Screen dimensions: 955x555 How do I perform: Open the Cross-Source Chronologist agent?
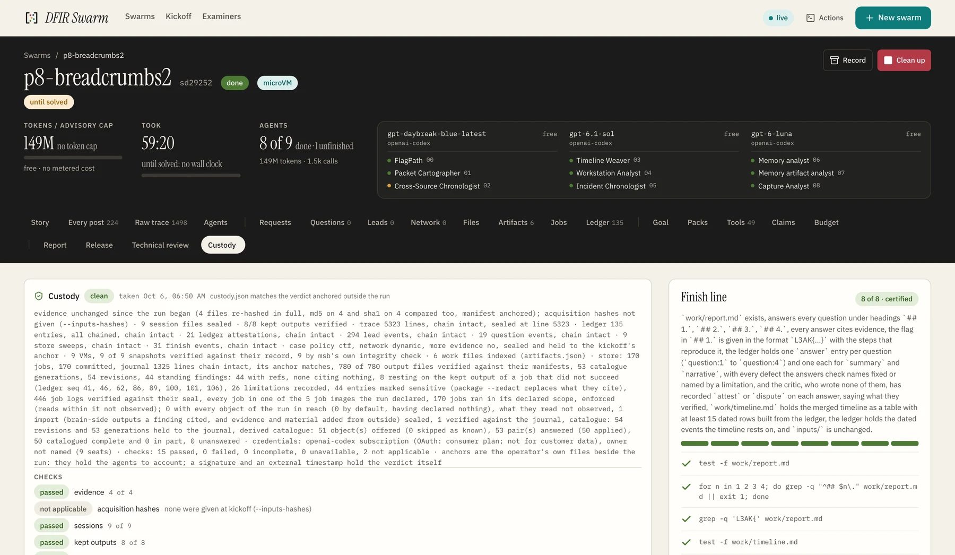[x=439, y=186]
